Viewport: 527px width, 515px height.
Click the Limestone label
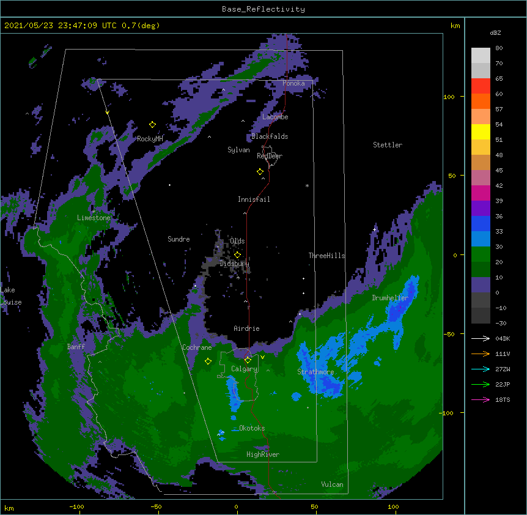(94, 218)
